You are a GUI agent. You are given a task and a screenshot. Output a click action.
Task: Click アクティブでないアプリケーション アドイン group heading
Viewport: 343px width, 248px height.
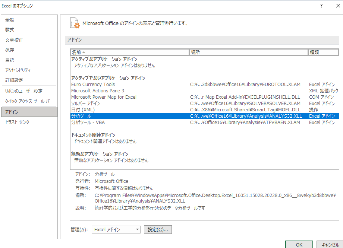(x=108, y=78)
